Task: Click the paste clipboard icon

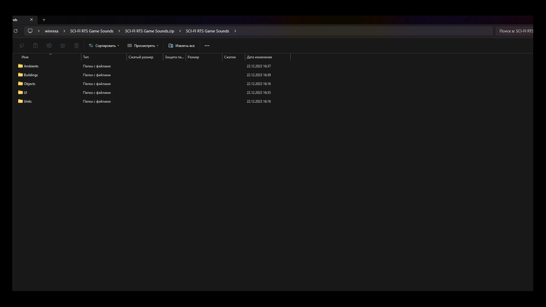Action: coord(36,45)
